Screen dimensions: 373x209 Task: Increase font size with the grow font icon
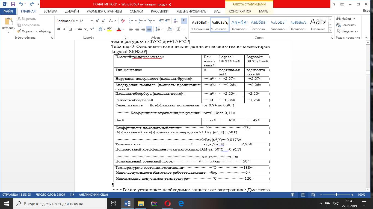[x=97, y=21]
